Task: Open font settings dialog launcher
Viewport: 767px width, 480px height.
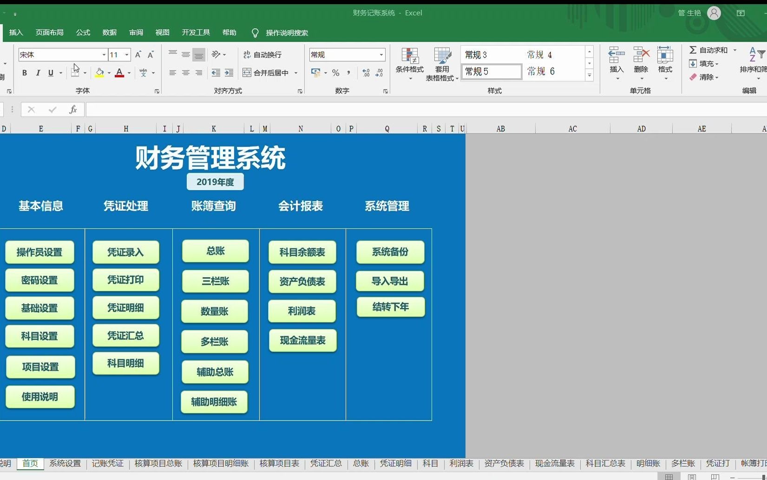Action: [x=157, y=91]
